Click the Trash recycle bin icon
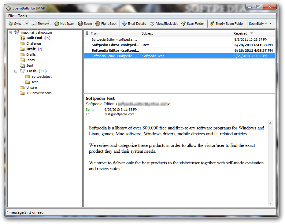 pos(22,71)
